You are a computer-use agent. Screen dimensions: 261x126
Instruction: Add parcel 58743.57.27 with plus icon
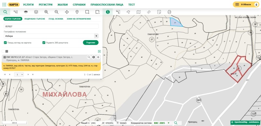pyautogui.click(x=98, y=57)
